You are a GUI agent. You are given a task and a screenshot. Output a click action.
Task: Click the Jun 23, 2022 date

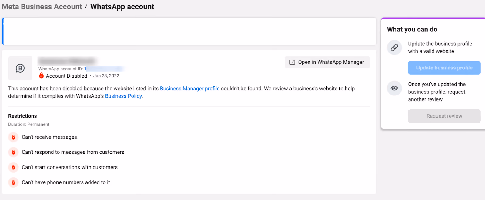click(106, 76)
